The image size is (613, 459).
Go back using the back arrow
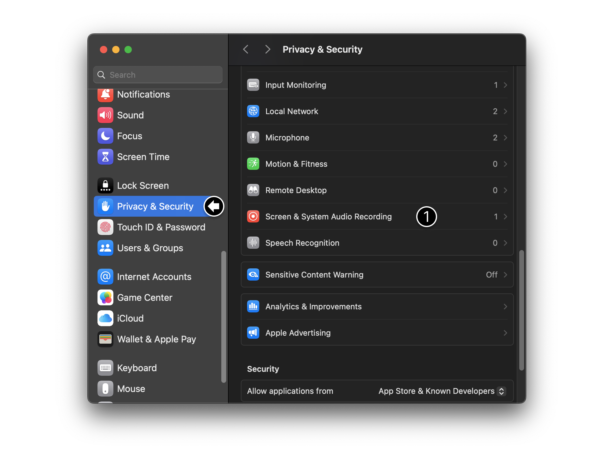click(246, 49)
